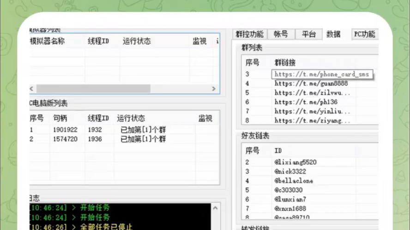
Task: Select friend ID @xnxn1688
Action: [290, 209]
